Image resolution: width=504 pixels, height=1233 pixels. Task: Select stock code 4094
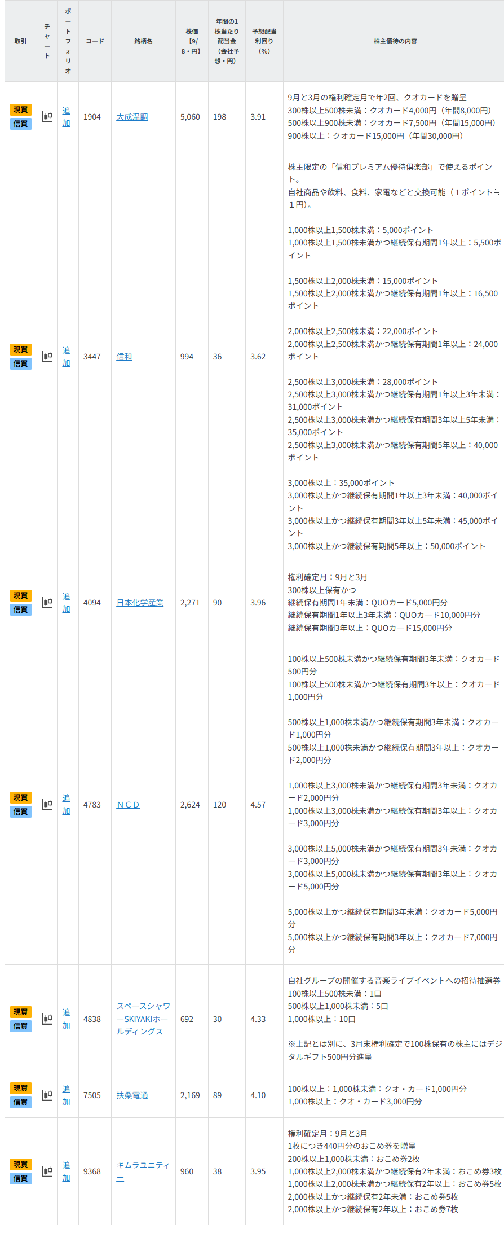tap(92, 603)
